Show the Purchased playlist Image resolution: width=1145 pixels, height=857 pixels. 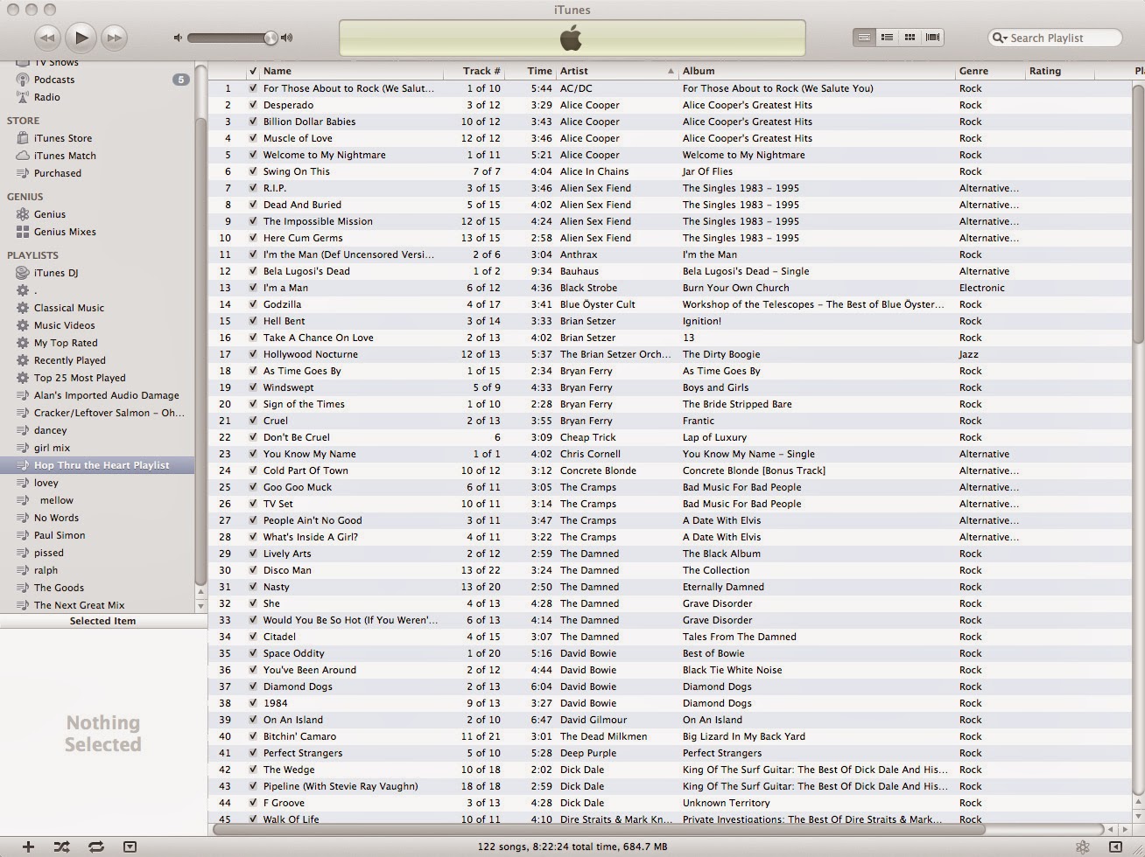coord(58,173)
